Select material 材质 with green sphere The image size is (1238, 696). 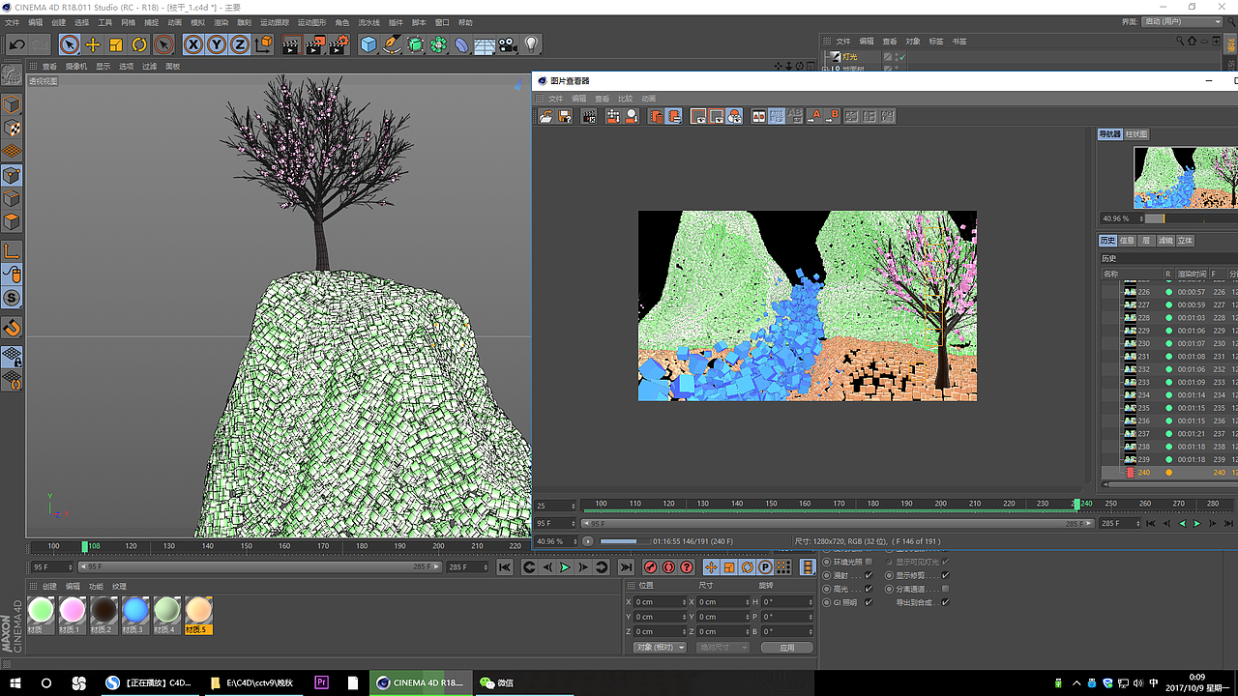coord(41,615)
